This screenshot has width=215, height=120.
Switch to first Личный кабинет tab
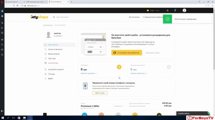pyautogui.click(x=15, y=2)
